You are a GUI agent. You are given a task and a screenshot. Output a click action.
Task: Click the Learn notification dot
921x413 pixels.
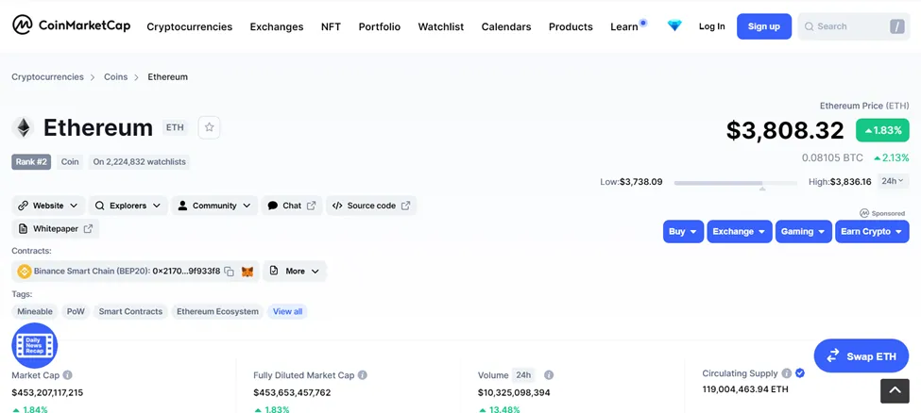point(643,23)
